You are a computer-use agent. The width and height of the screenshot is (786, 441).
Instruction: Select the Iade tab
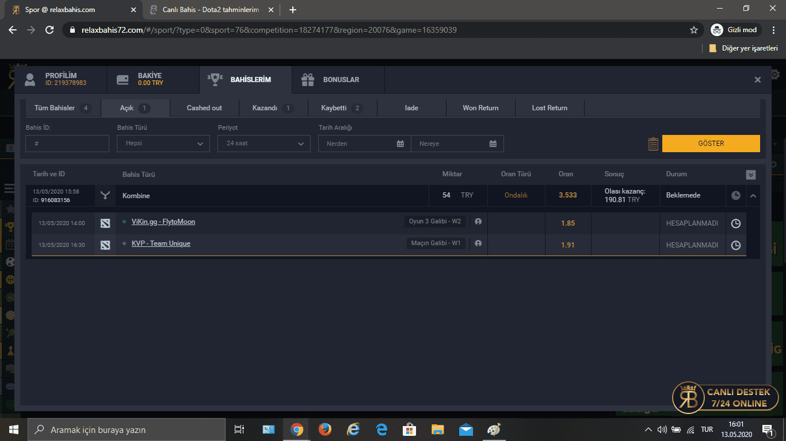pyautogui.click(x=411, y=108)
